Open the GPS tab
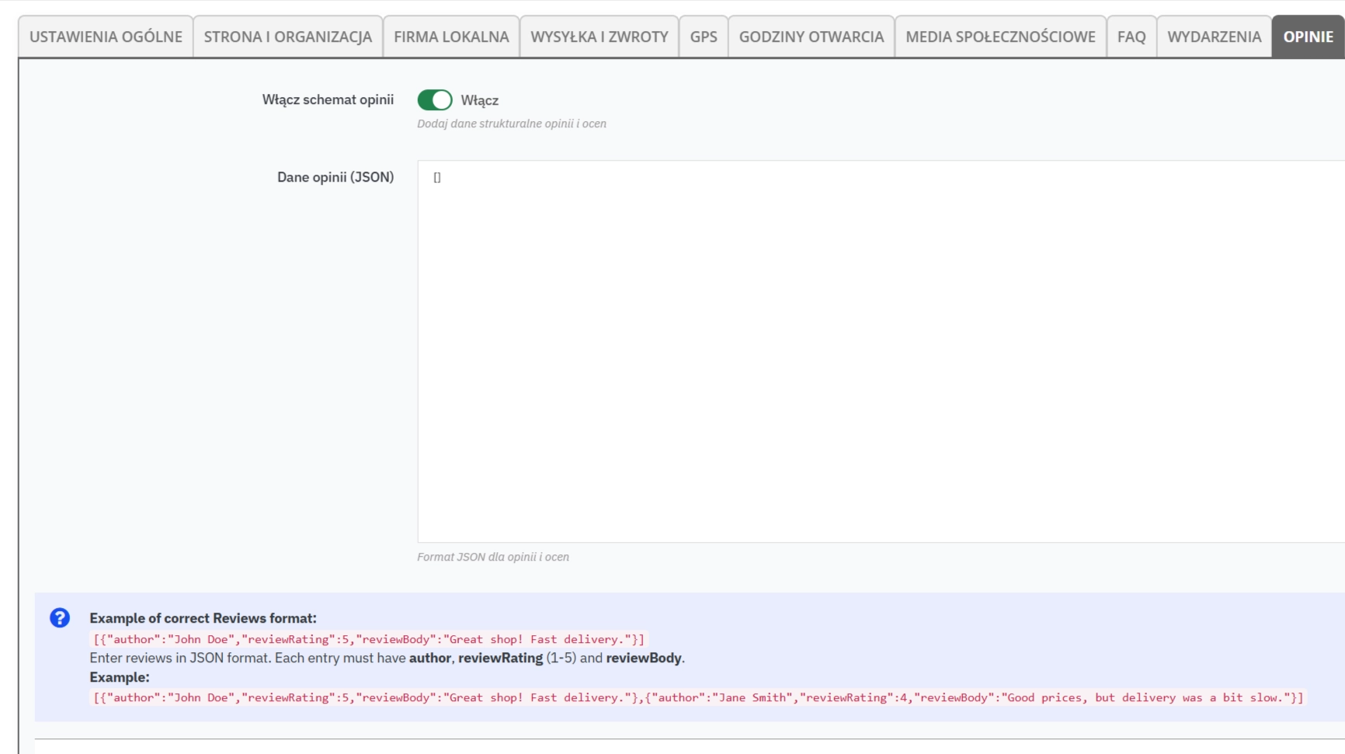 click(703, 36)
